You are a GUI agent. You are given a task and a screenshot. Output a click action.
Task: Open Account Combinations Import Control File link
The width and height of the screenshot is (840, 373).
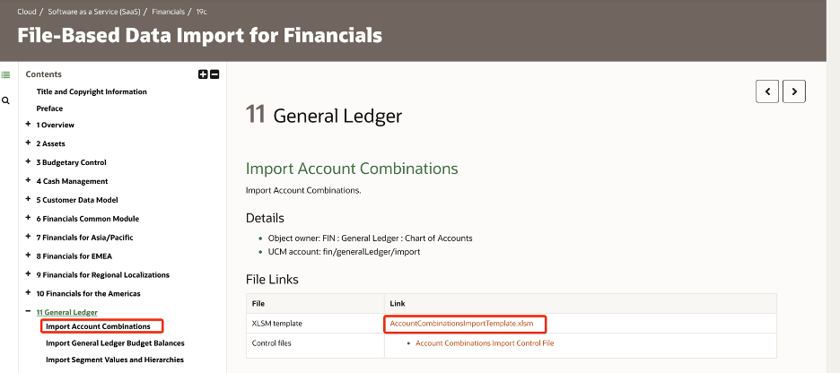coord(485,343)
